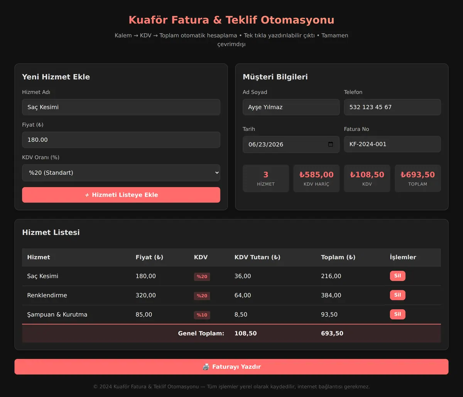Click the date text in the Tarih field
The height and width of the screenshot is (397, 463).
point(266,145)
